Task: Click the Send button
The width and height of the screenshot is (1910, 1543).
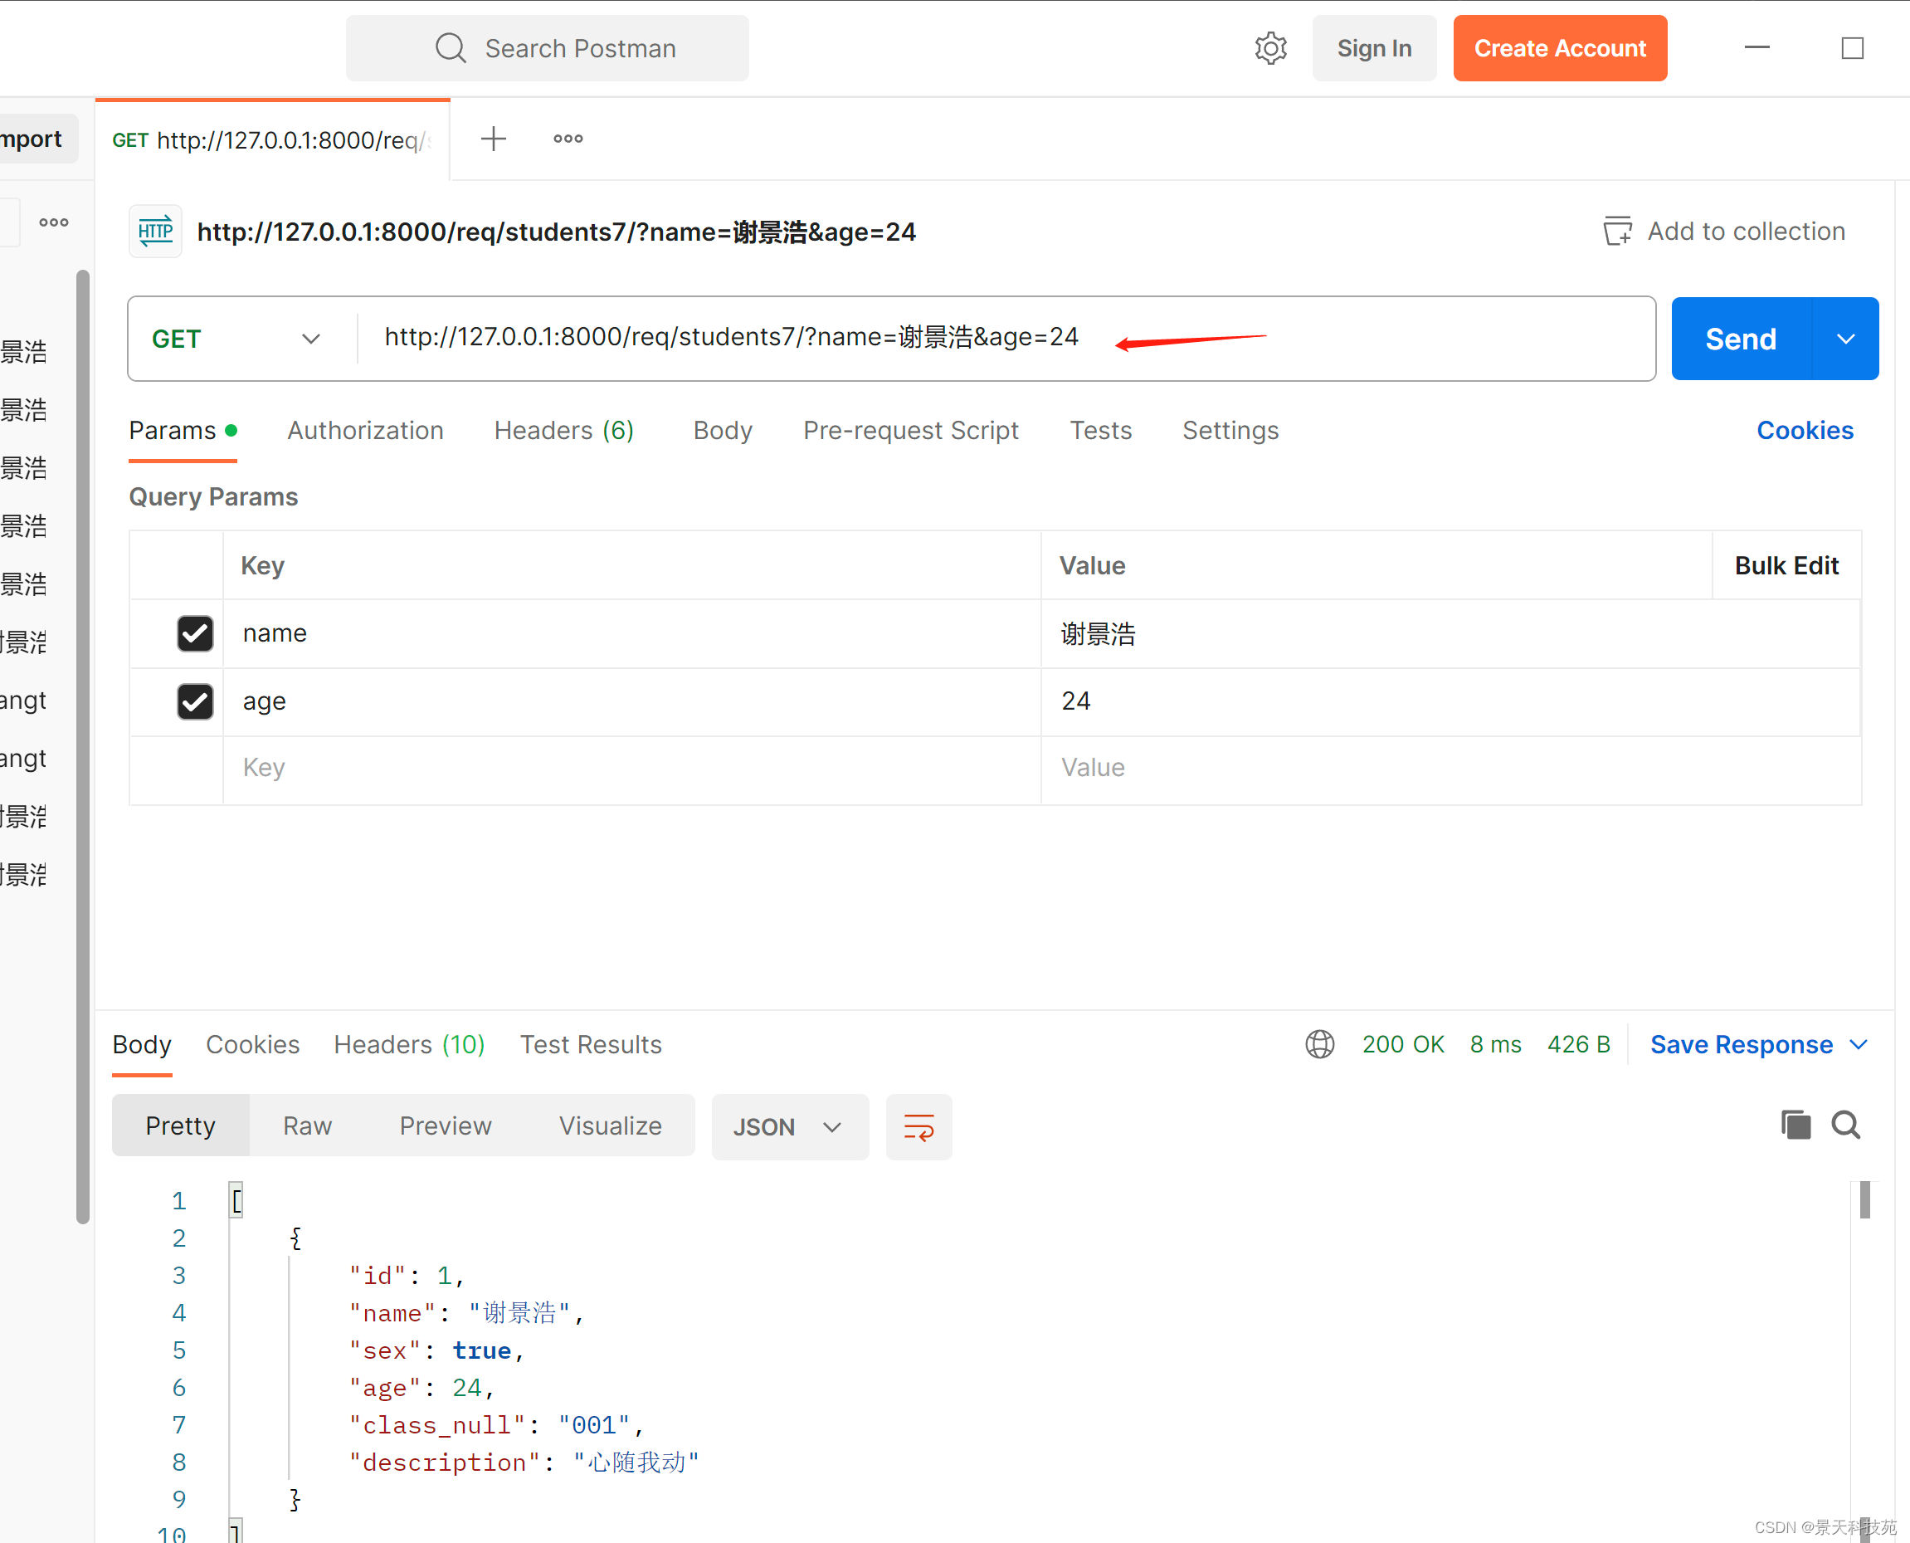Action: tap(1737, 337)
